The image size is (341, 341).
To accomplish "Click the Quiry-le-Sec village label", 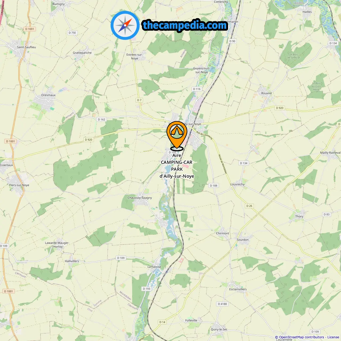I will coord(219,330).
